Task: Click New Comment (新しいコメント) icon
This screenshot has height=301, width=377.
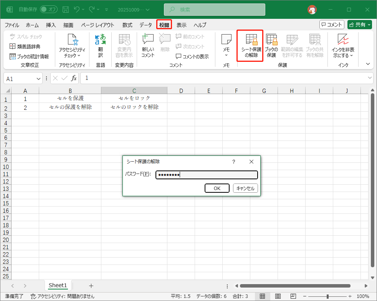Action: coord(148,45)
